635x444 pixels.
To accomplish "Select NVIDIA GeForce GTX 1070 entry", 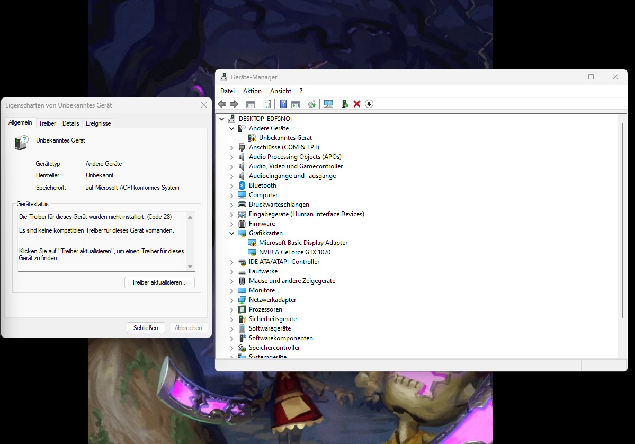I will [294, 252].
